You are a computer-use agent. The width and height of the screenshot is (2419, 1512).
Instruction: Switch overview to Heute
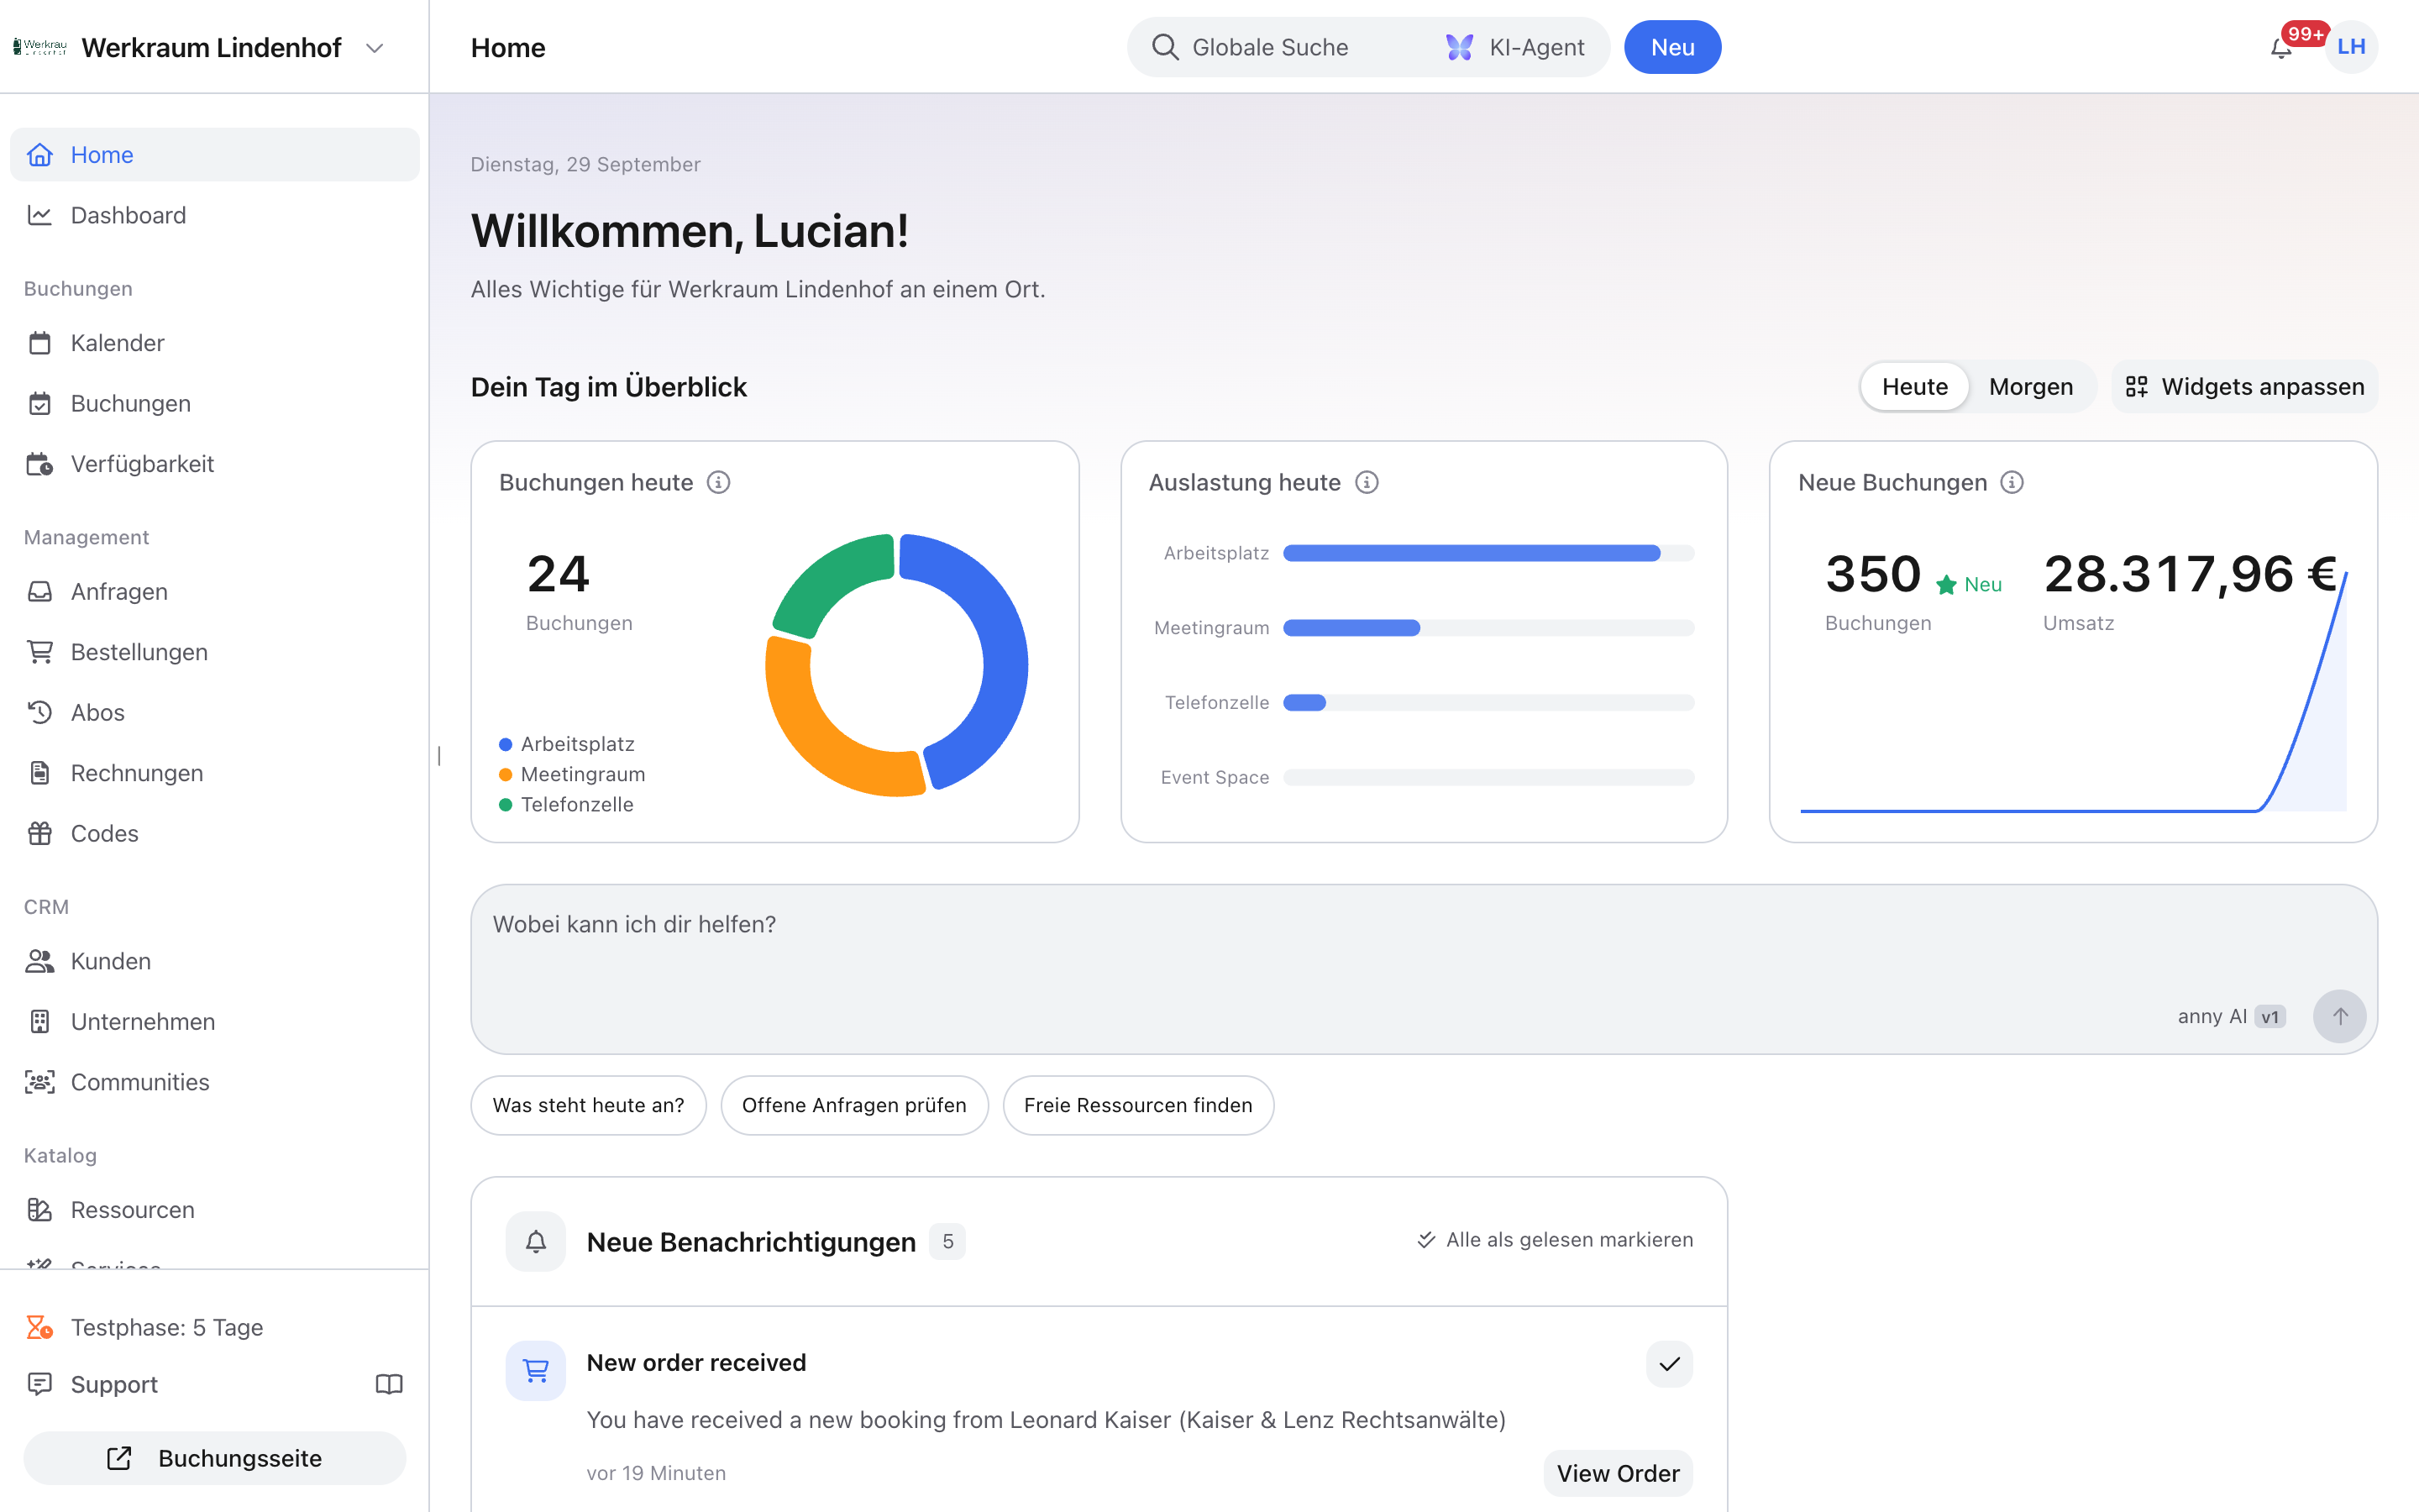(1914, 387)
